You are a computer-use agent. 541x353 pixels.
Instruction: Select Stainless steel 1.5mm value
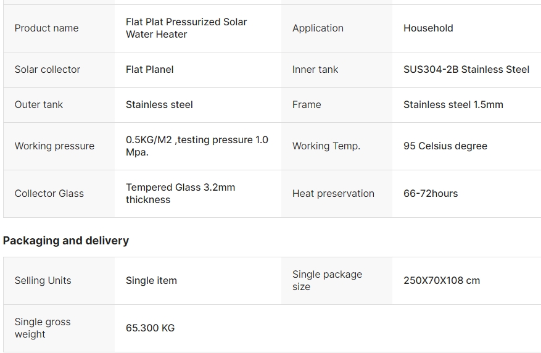(453, 104)
